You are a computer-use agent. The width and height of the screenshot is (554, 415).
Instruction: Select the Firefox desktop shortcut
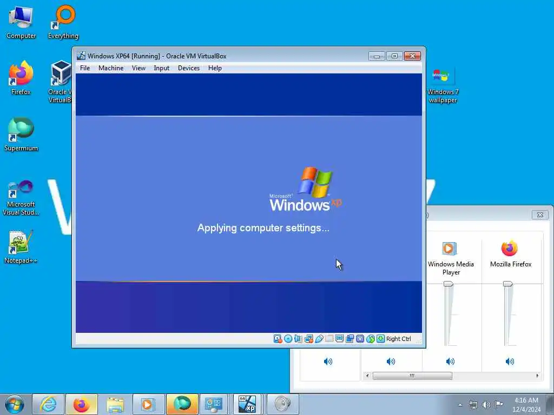coord(21,78)
